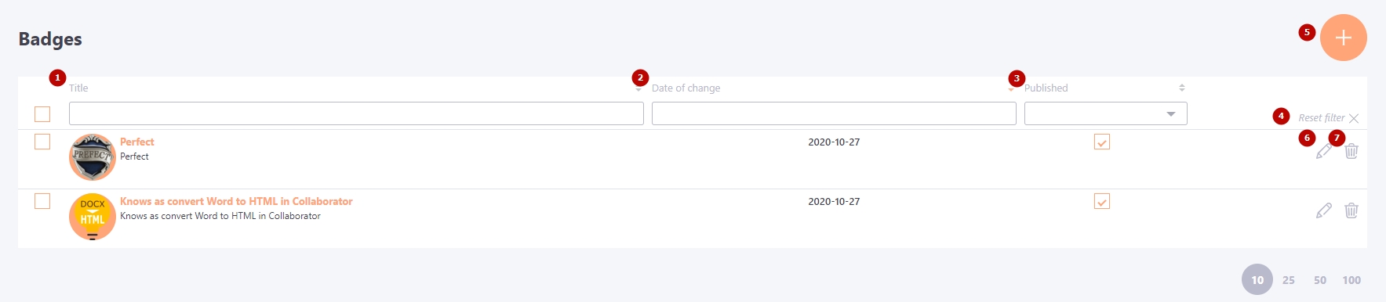Edit the Word to HTML badge

pyautogui.click(x=1324, y=210)
